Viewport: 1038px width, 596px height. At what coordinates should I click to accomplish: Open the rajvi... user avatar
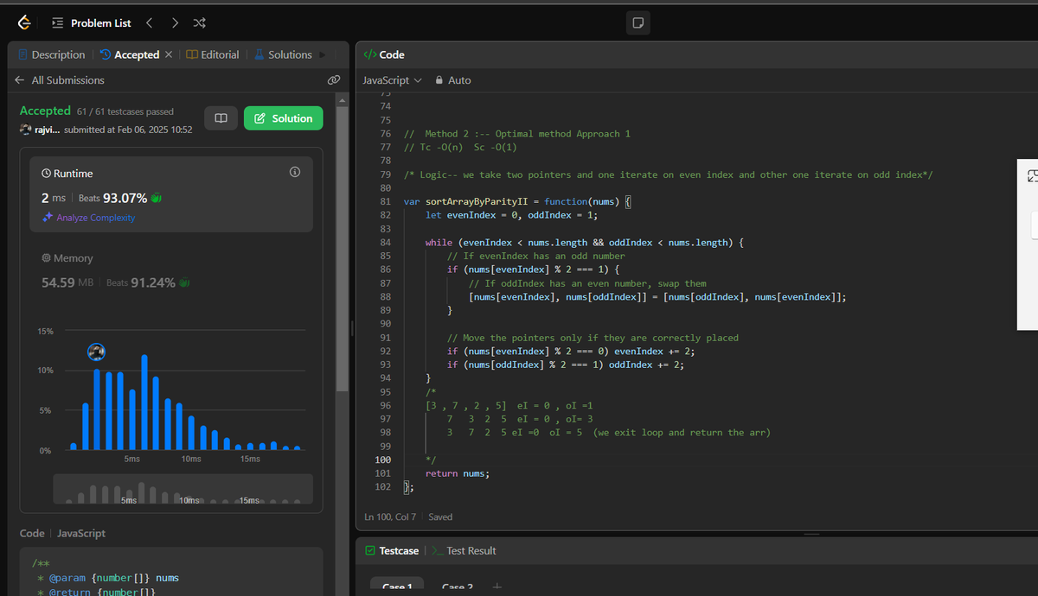click(25, 130)
